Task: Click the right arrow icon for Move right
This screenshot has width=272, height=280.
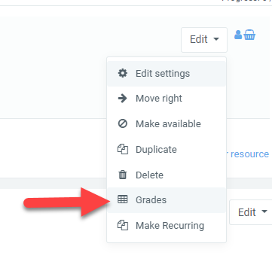Action: pos(123,99)
